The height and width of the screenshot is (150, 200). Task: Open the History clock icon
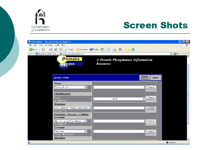(x=102, y=49)
